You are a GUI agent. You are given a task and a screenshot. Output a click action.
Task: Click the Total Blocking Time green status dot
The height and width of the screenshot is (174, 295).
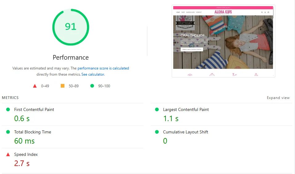click(8, 132)
